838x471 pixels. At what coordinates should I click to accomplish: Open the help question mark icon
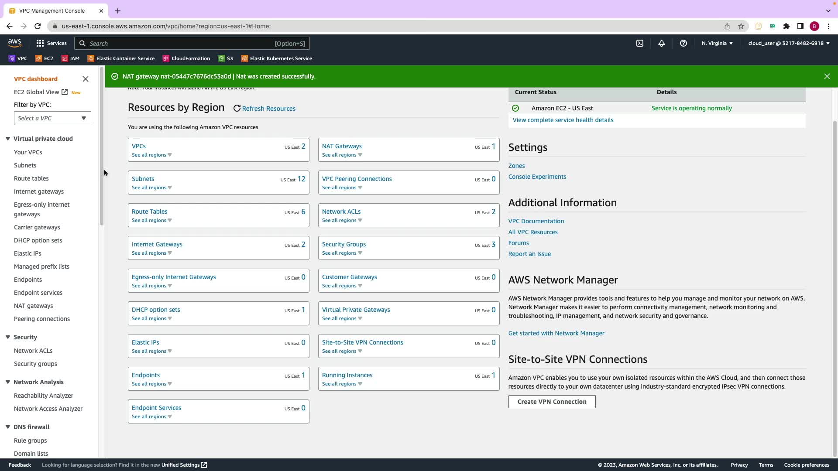pyautogui.click(x=683, y=43)
